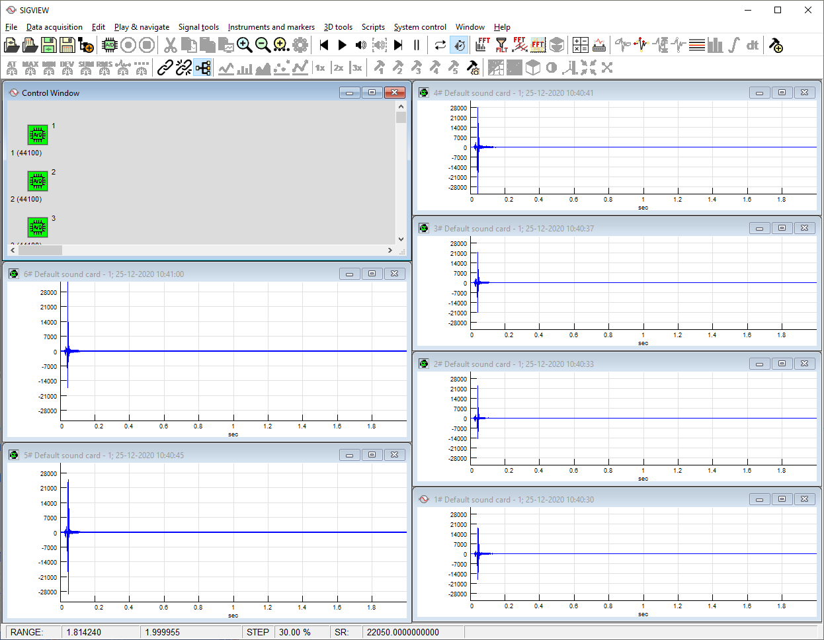
Task: Open the Signal tools menu
Action: (198, 27)
